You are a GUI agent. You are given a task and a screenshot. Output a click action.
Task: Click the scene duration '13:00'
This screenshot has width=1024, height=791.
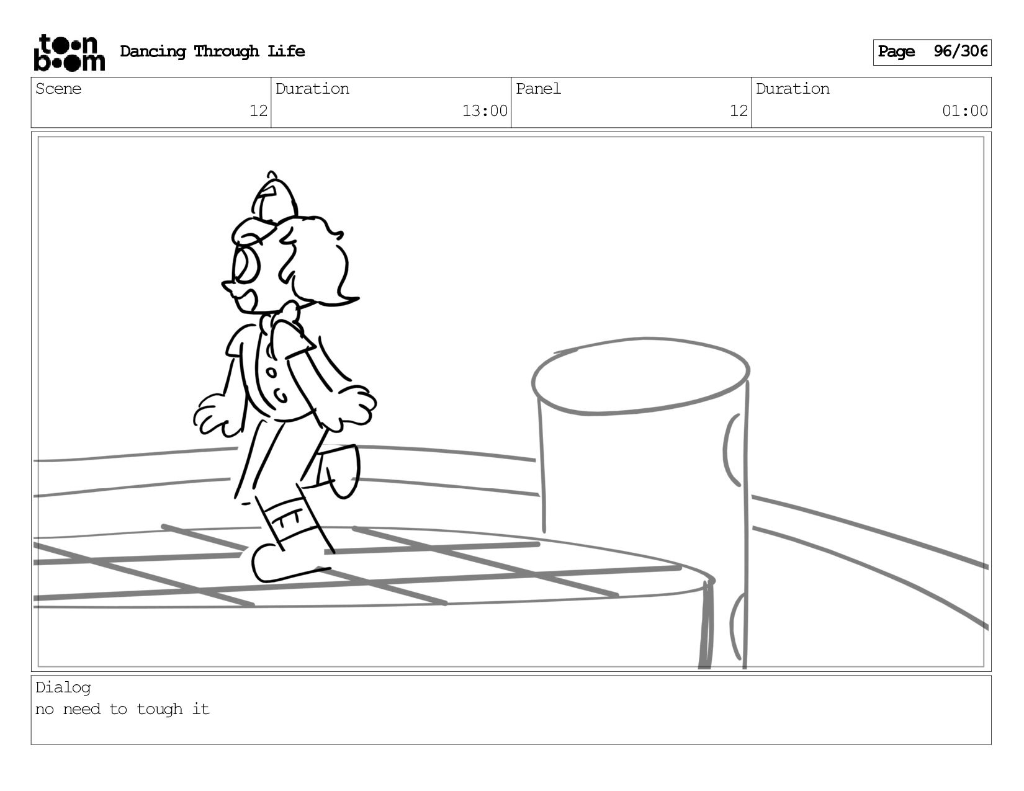[x=485, y=111]
